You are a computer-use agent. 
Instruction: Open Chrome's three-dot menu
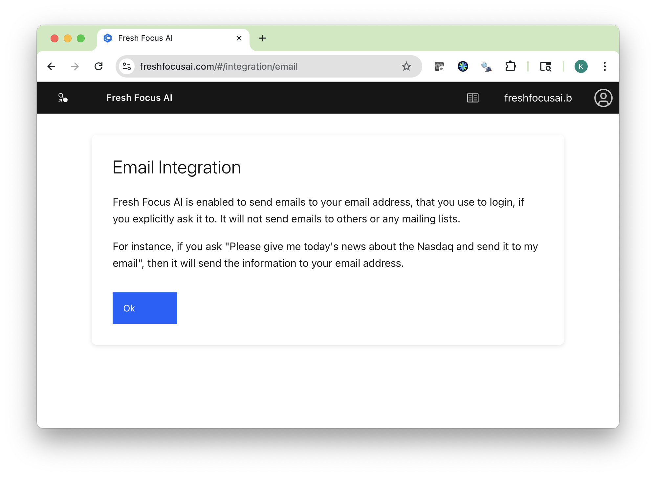(604, 66)
